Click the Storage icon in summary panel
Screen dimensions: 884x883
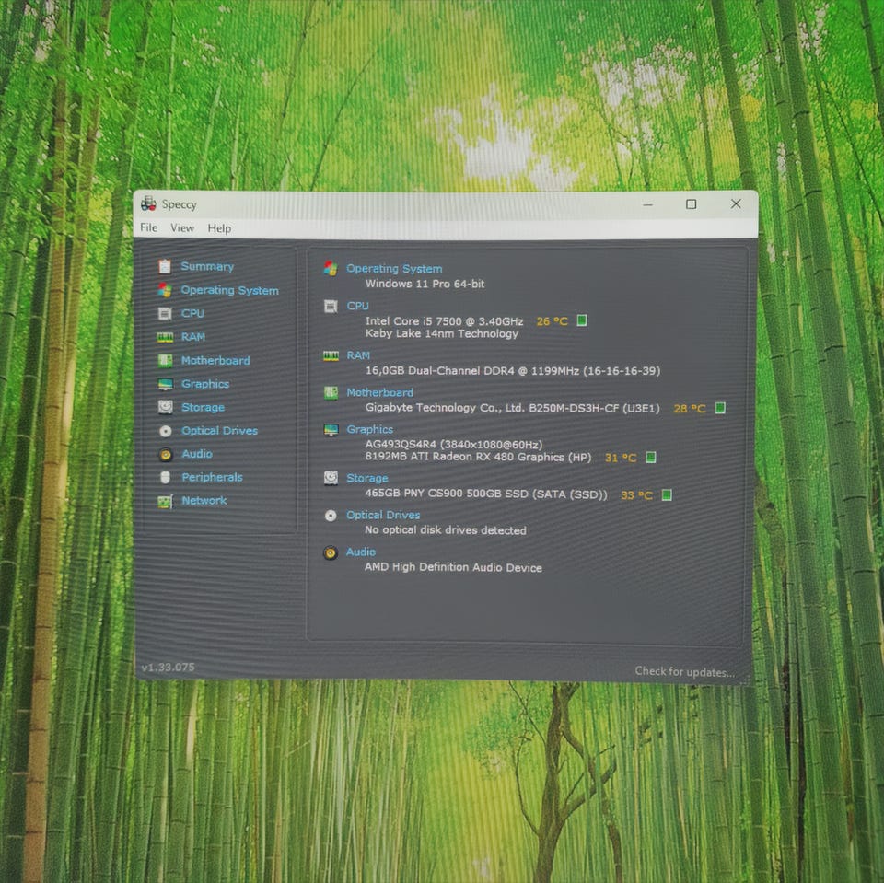click(331, 478)
